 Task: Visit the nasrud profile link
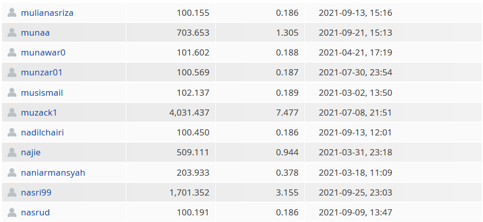pyautogui.click(x=35, y=212)
